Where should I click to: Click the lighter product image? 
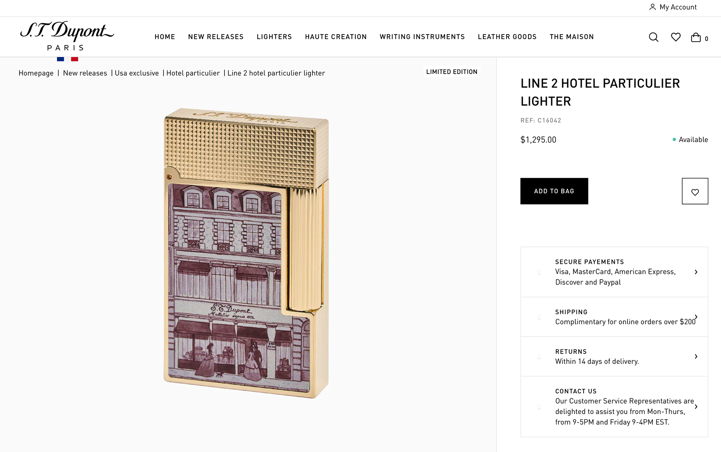click(246, 253)
